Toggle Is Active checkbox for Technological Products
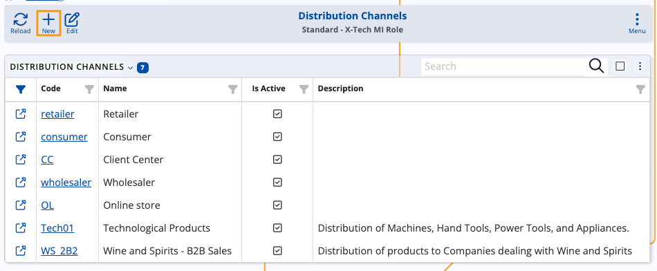This screenshot has height=271, width=657. point(277,228)
